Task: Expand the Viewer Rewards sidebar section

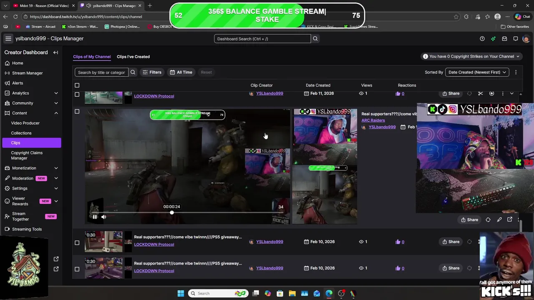Action: pyautogui.click(x=56, y=201)
